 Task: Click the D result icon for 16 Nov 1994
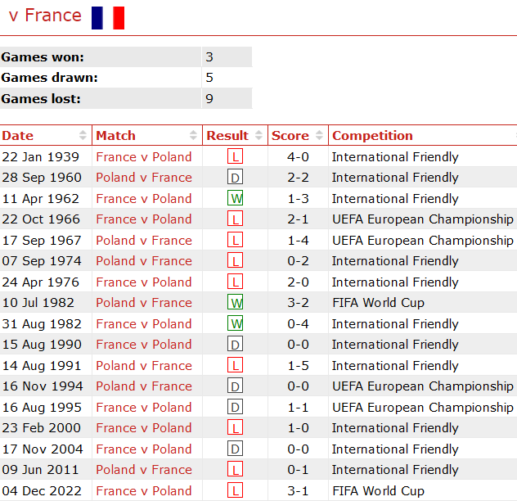tap(236, 386)
